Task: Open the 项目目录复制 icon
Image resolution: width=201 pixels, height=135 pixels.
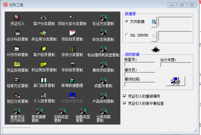Action: (x=72, y=33)
